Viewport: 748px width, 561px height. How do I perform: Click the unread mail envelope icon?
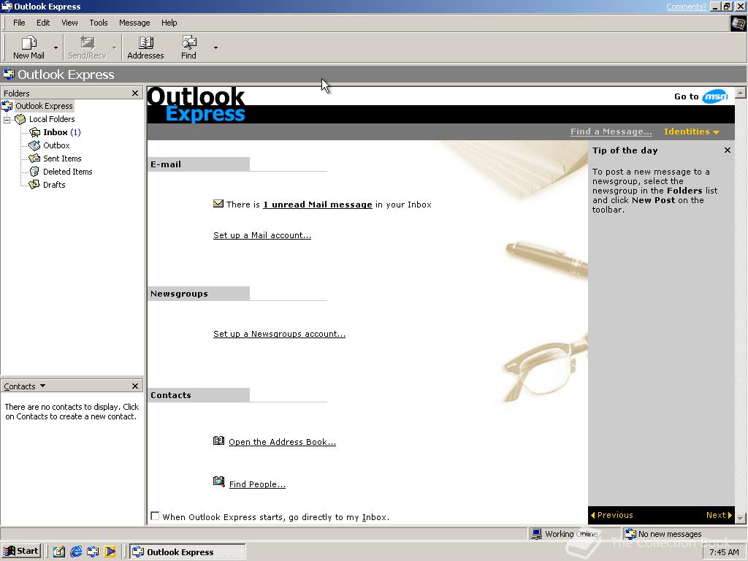point(218,204)
